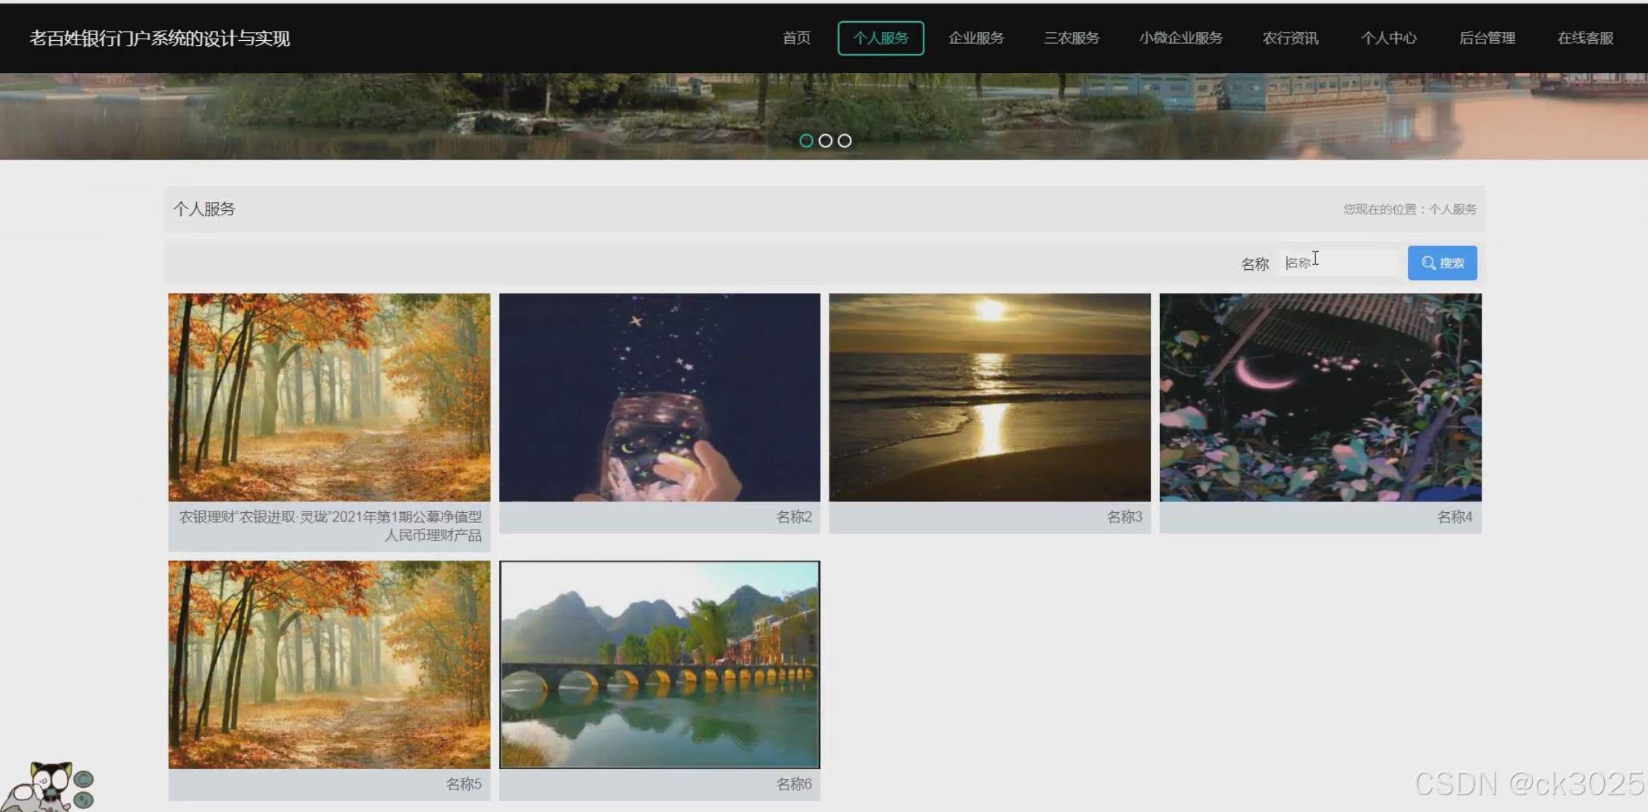Open the star jar 名称2 thumbnail
Viewport: 1648px width, 812px height.
tap(659, 398)
